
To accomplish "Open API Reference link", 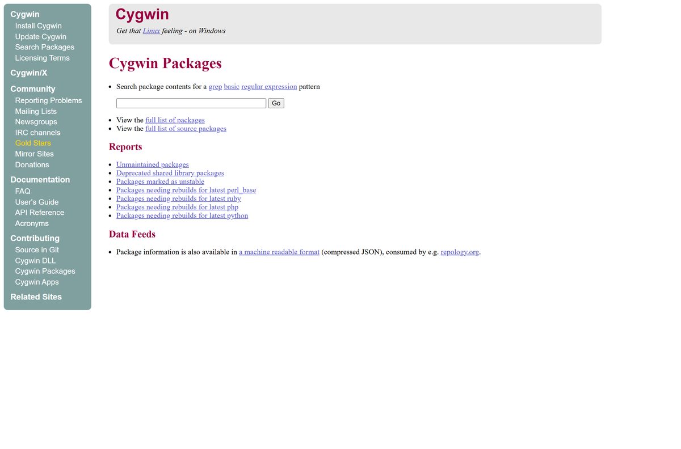I will pyautogui.click(x=39, y=213).
